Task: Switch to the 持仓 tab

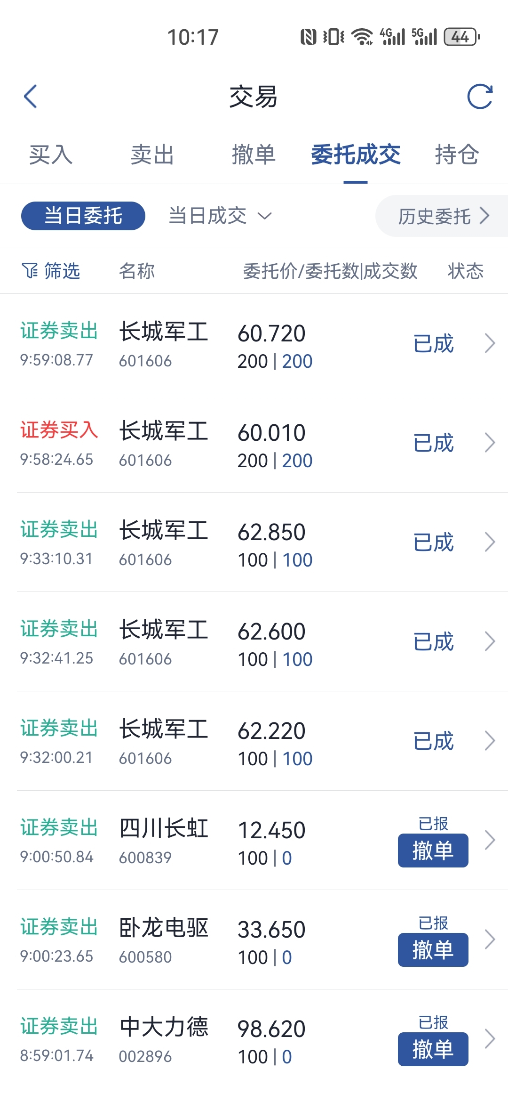Action: (457, 155)
